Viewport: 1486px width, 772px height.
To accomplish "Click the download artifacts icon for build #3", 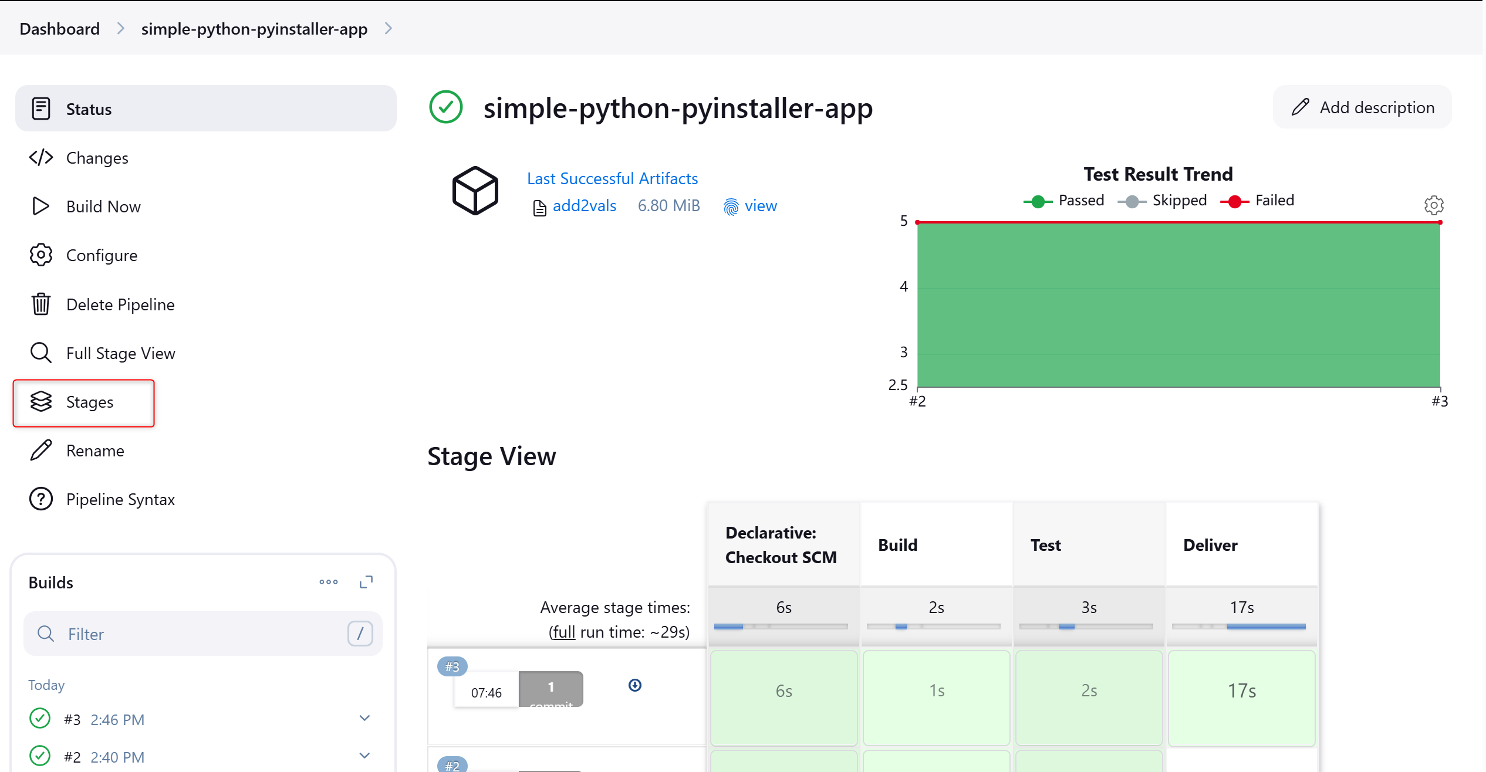I will point(635,685).
